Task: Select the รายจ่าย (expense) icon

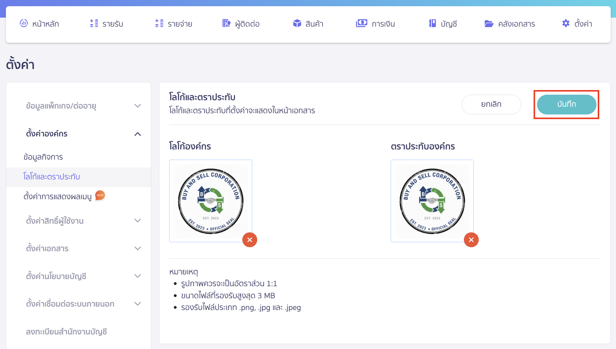Action: (159, 23)
